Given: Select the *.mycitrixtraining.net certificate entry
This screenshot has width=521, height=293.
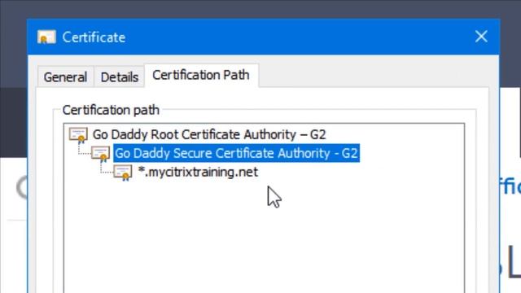Looking at the screenshot, I should pyautogui.click(x=198, y=172).
